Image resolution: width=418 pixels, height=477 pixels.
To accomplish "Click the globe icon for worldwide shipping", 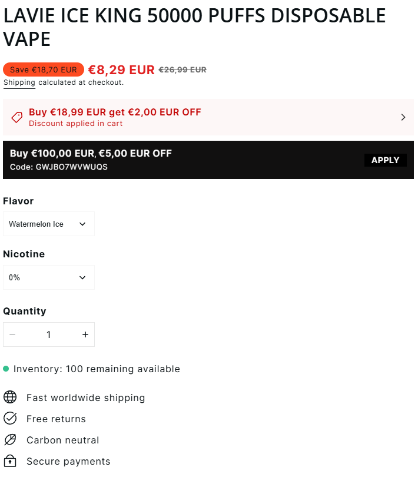I will [x=10, y=397].
